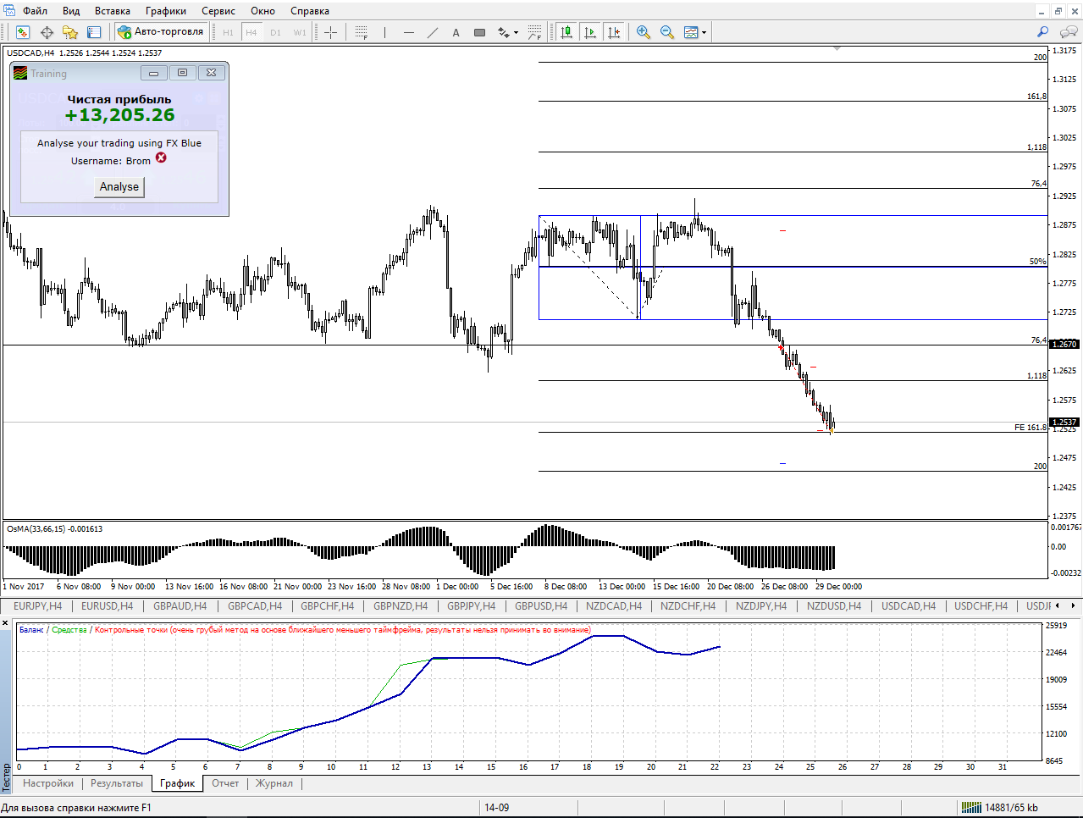Open the Вставка menu
The image size is (1083, 818).
point(113,11)
